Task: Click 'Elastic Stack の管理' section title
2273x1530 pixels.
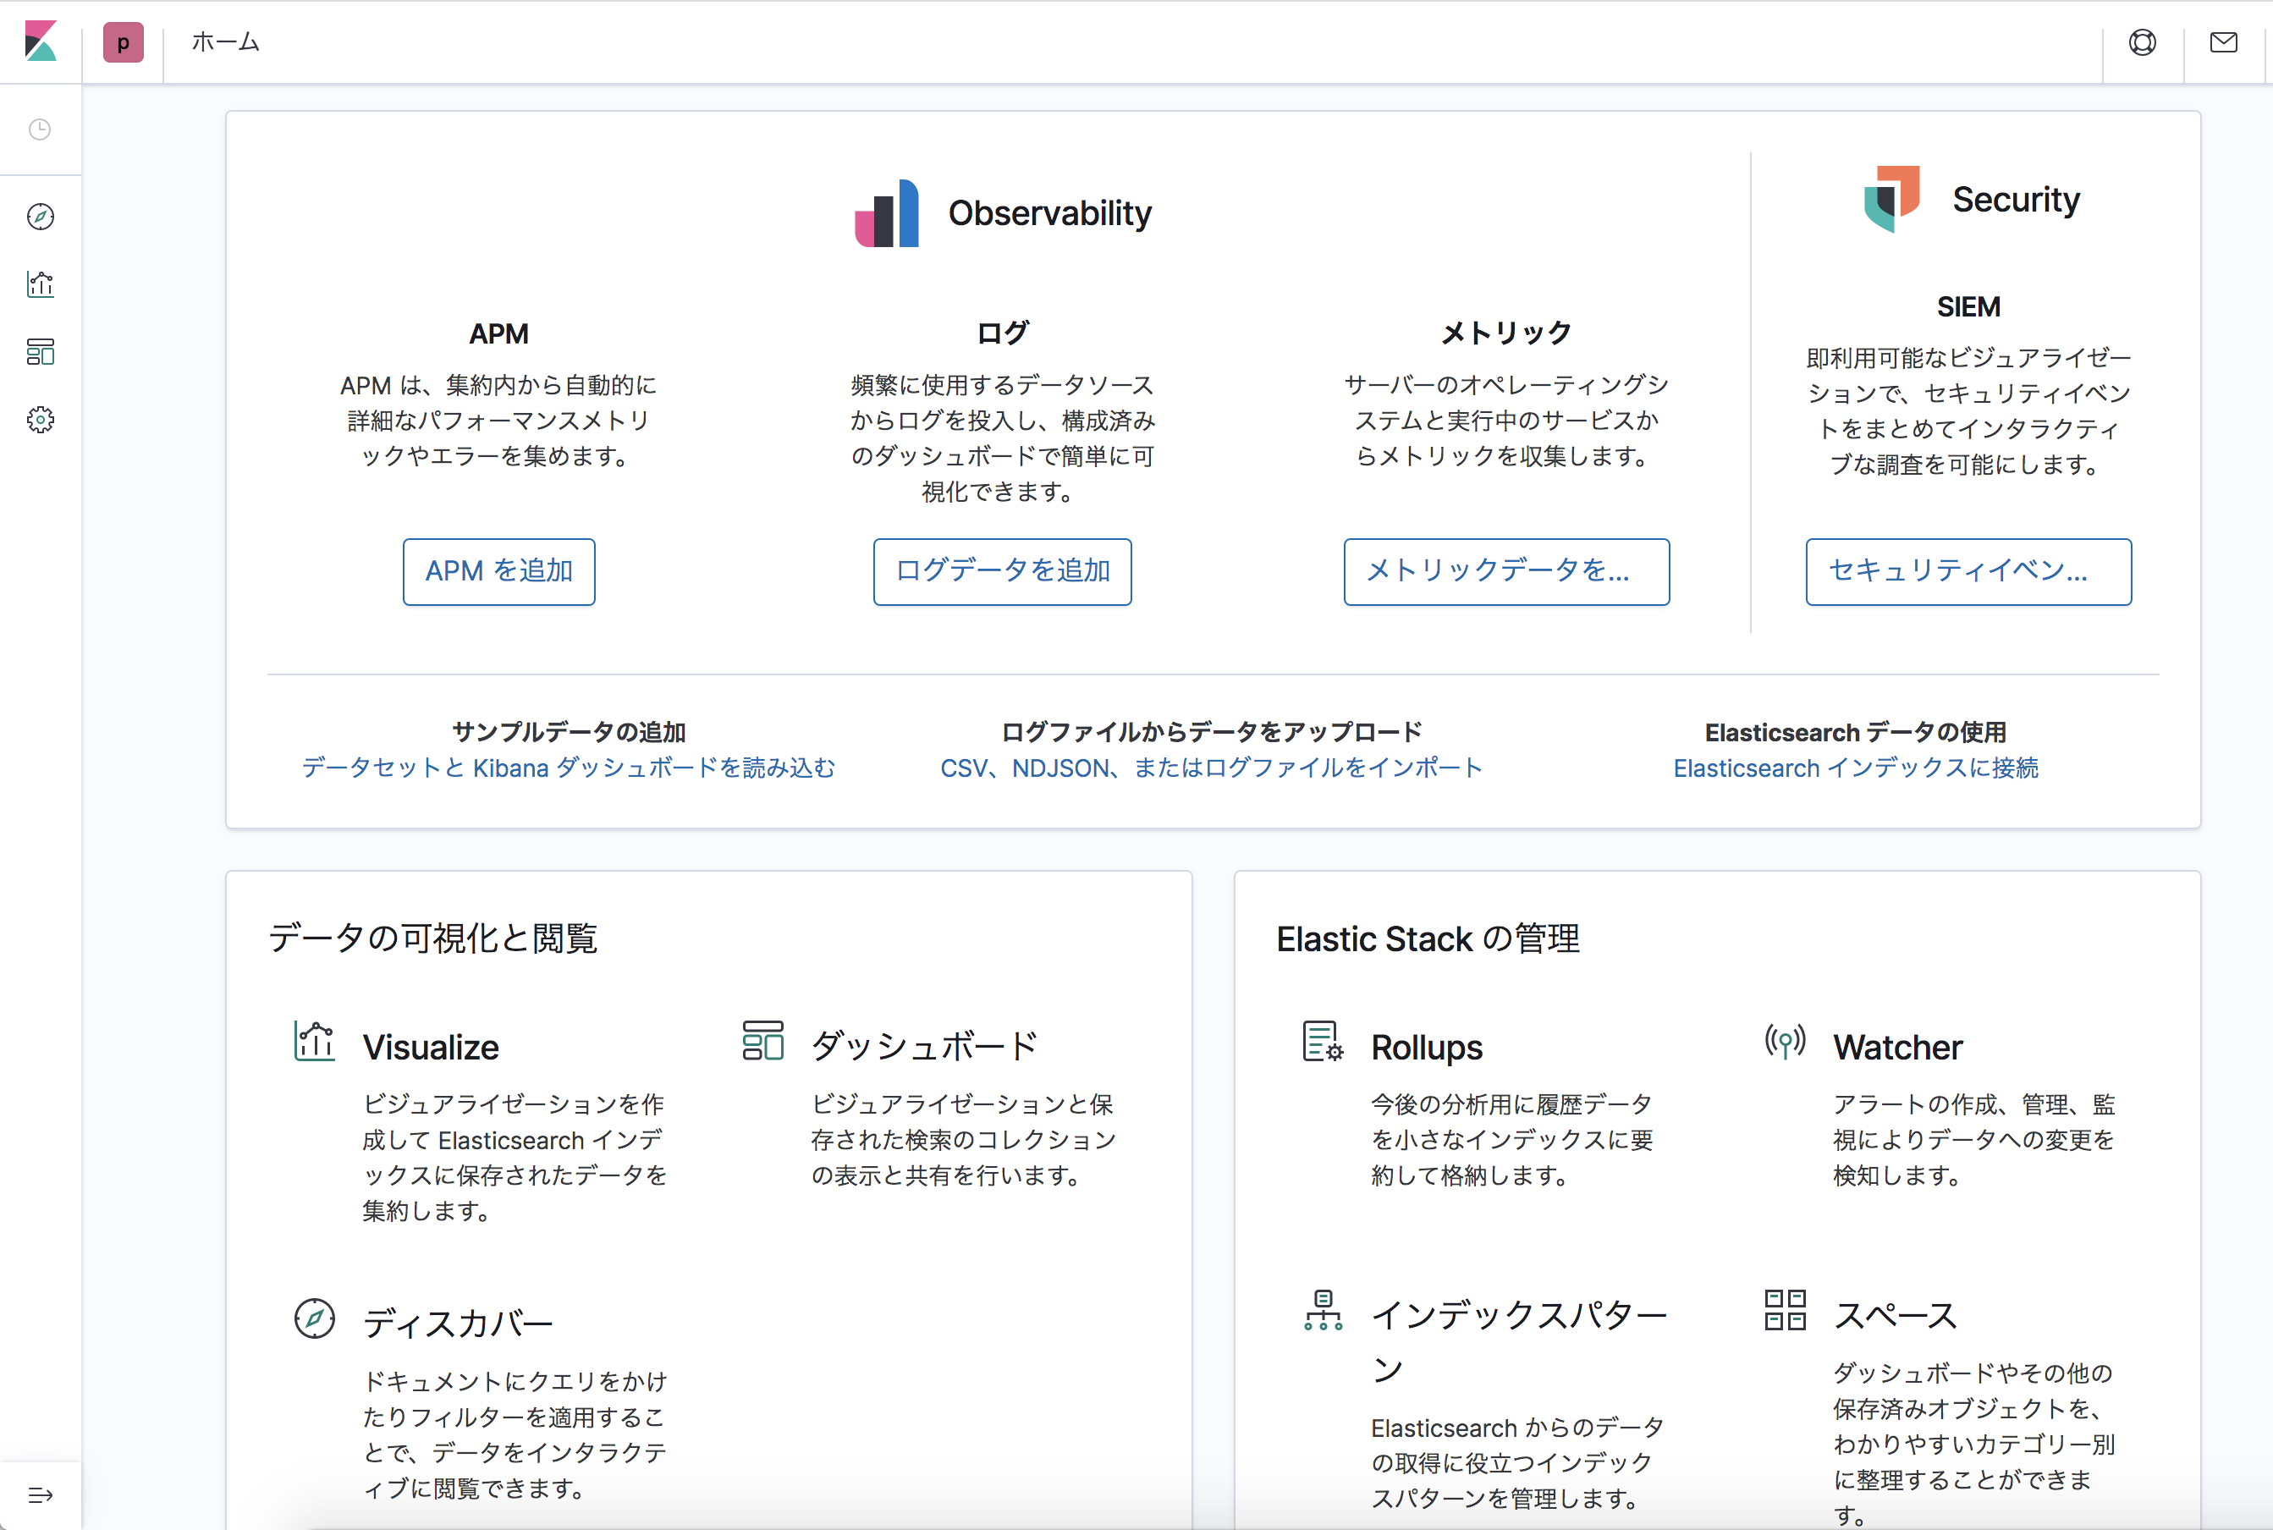Action: click(x=1428, y=938)
